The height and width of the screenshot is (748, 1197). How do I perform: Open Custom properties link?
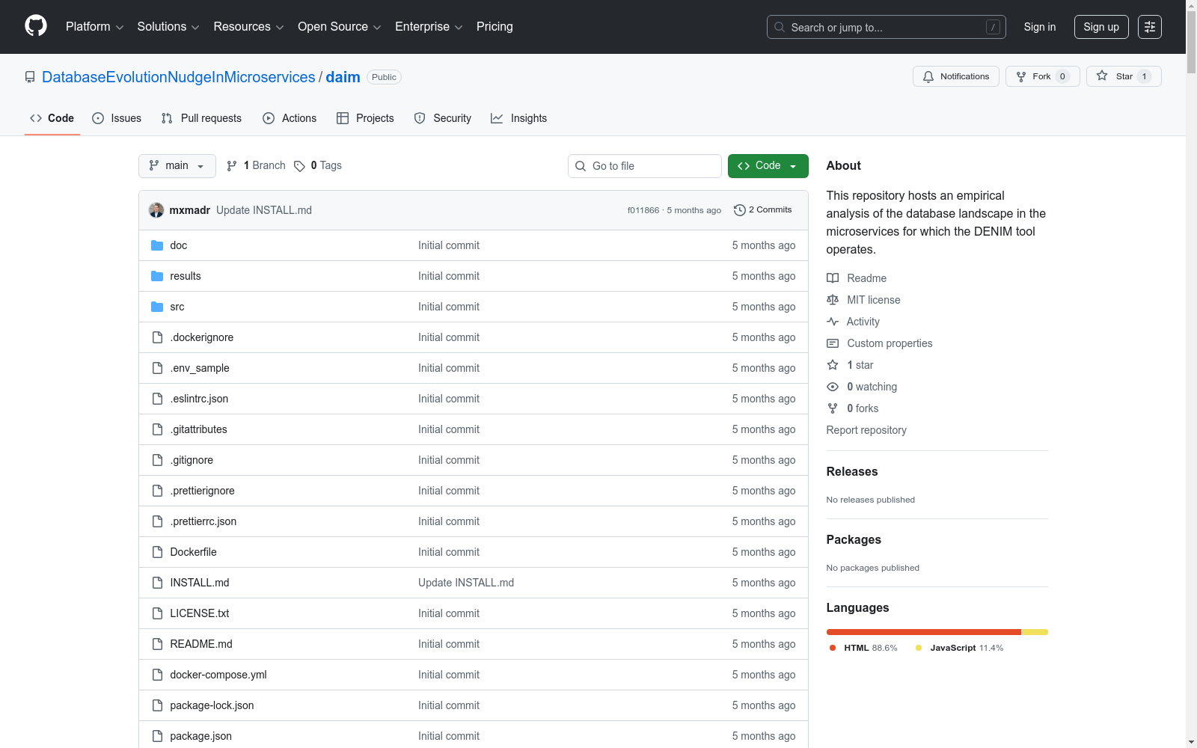pyautogui.click(x=880, y=343)
